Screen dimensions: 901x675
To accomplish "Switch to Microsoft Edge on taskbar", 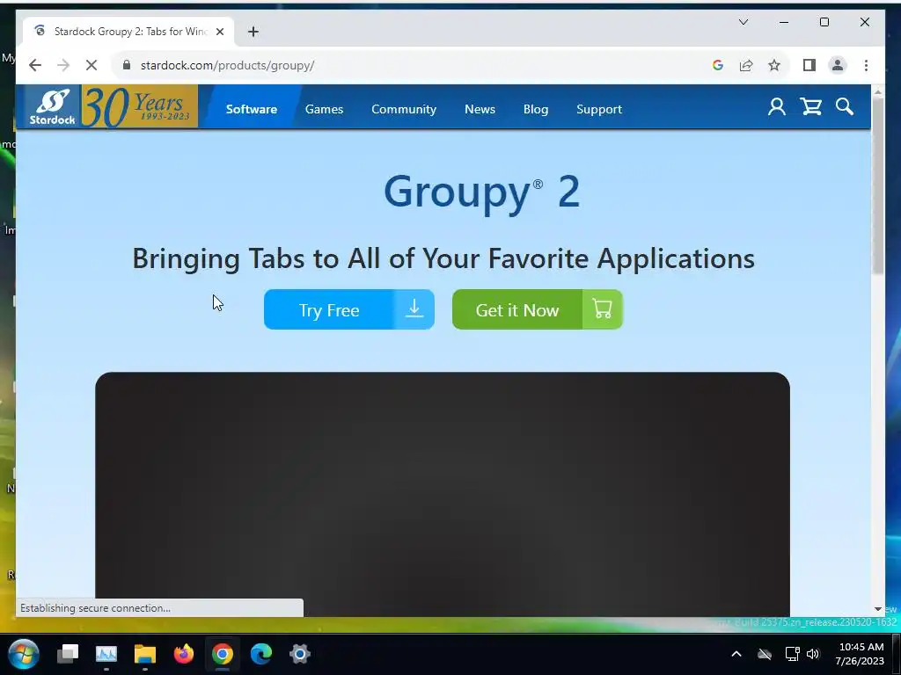I will coord(260,654).
